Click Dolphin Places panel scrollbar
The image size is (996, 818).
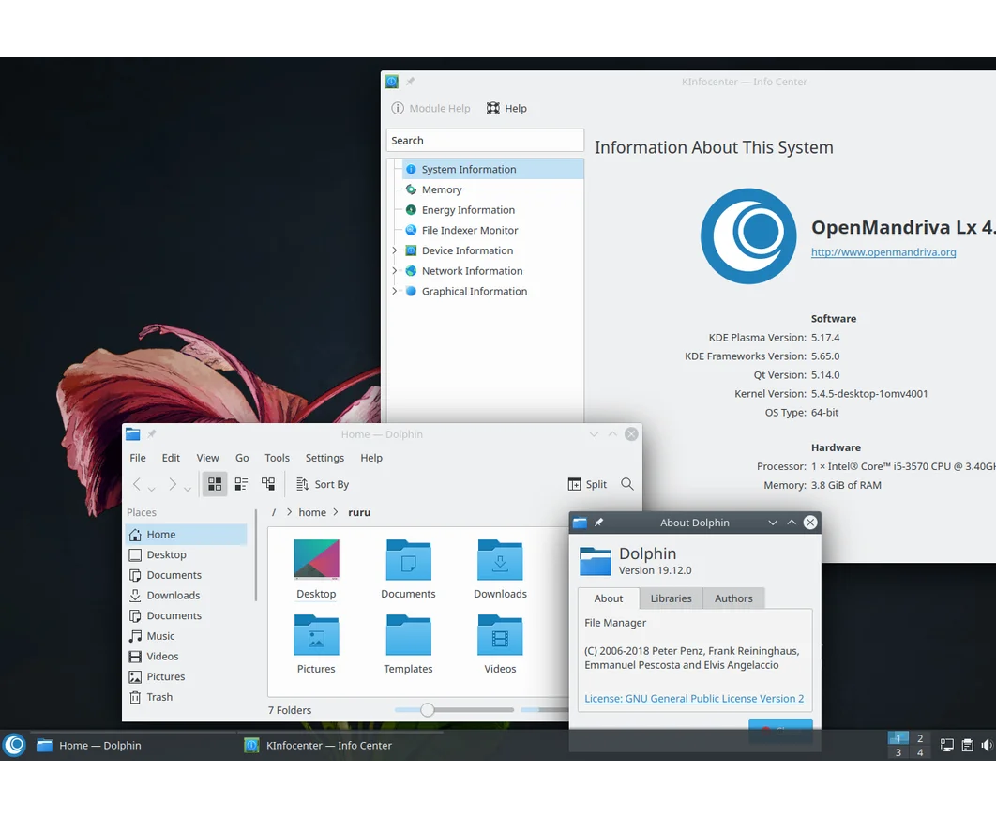(256, 555)
